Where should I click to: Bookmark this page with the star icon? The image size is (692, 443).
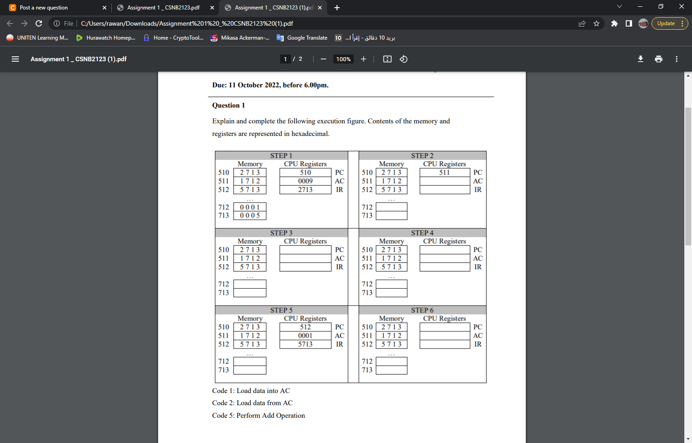point(596,23)
